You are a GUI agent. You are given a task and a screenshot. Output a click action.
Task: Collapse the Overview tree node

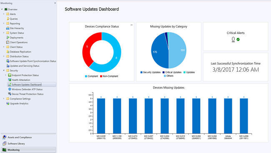tap(2, 9)
